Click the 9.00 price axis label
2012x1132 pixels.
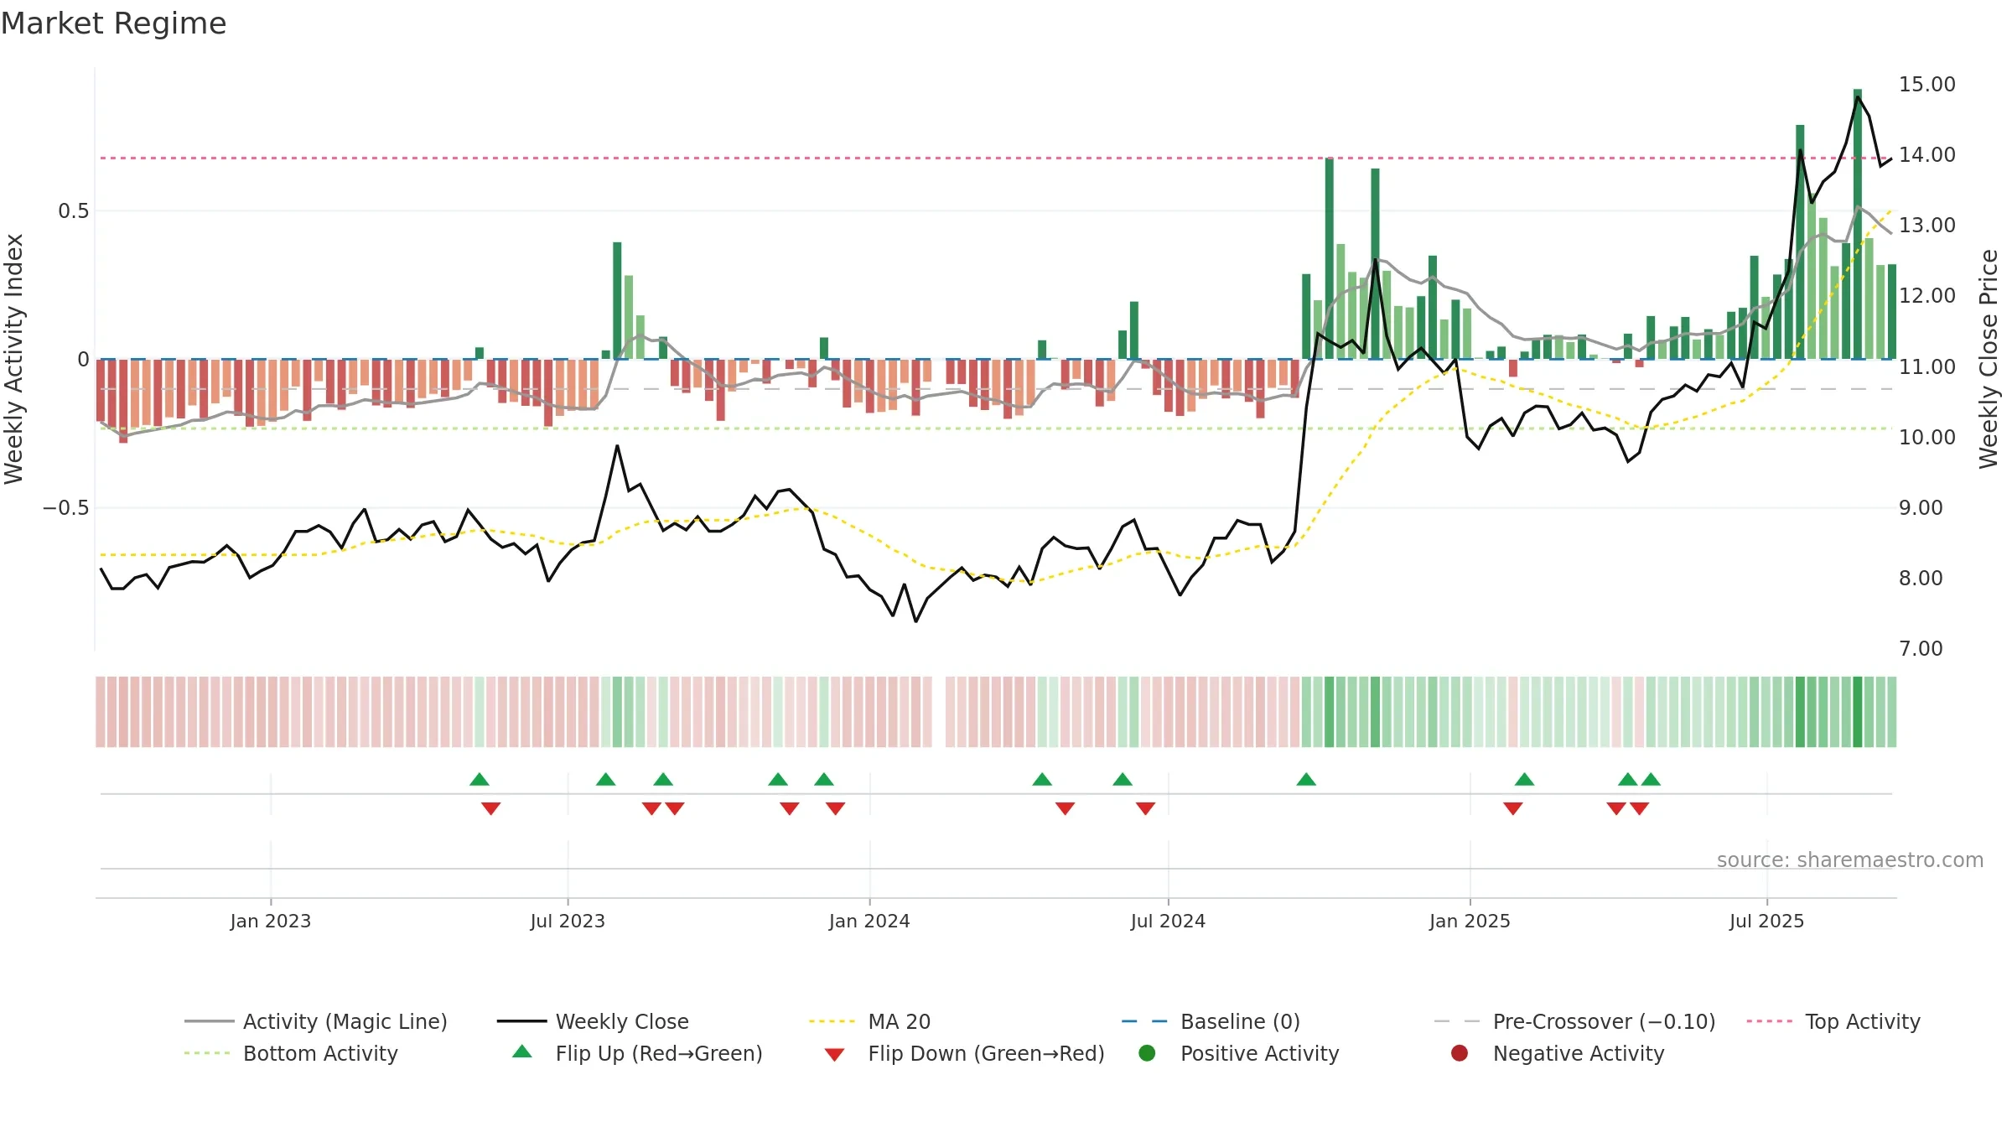click(x=1921, y=507)
